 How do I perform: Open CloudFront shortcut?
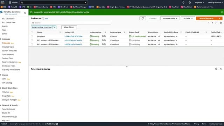pyautogui.click(x=63, y=7)
